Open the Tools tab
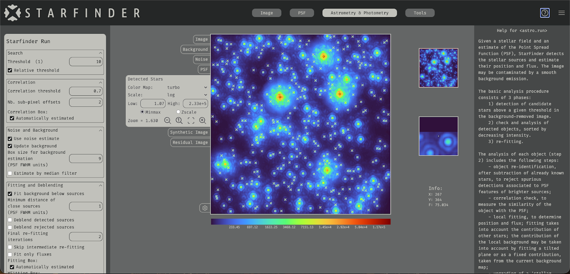 click(x=420, y=13)
